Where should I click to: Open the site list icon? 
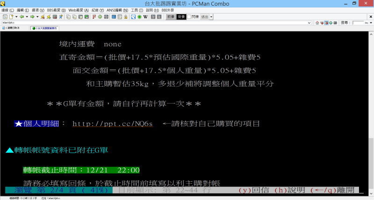(x=5, y=17)
